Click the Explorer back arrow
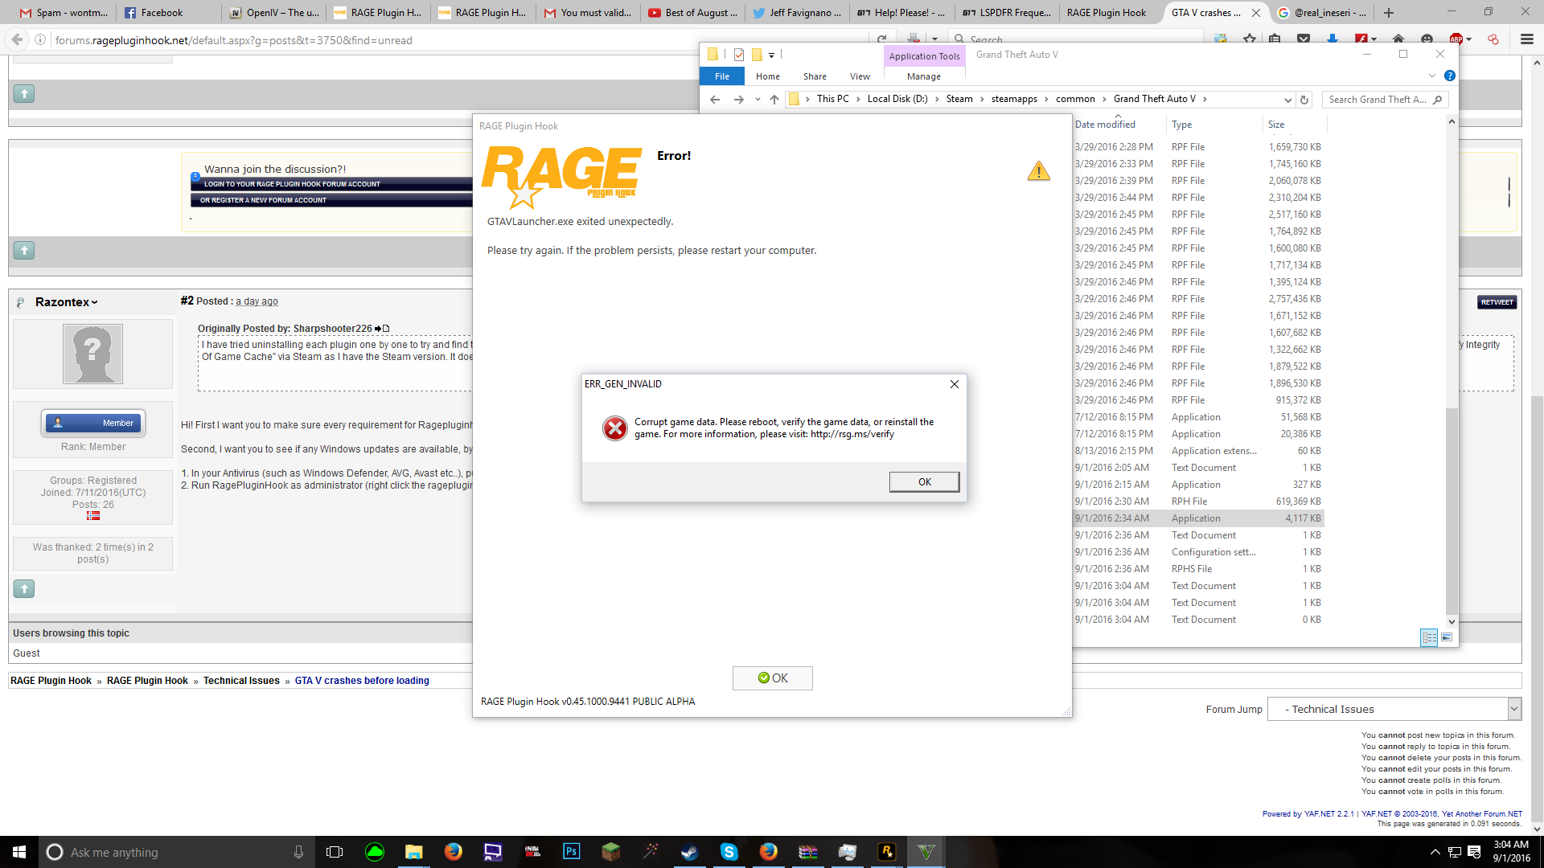The height and width of the screenshot is (868, 1544). (x=715, y=100)
